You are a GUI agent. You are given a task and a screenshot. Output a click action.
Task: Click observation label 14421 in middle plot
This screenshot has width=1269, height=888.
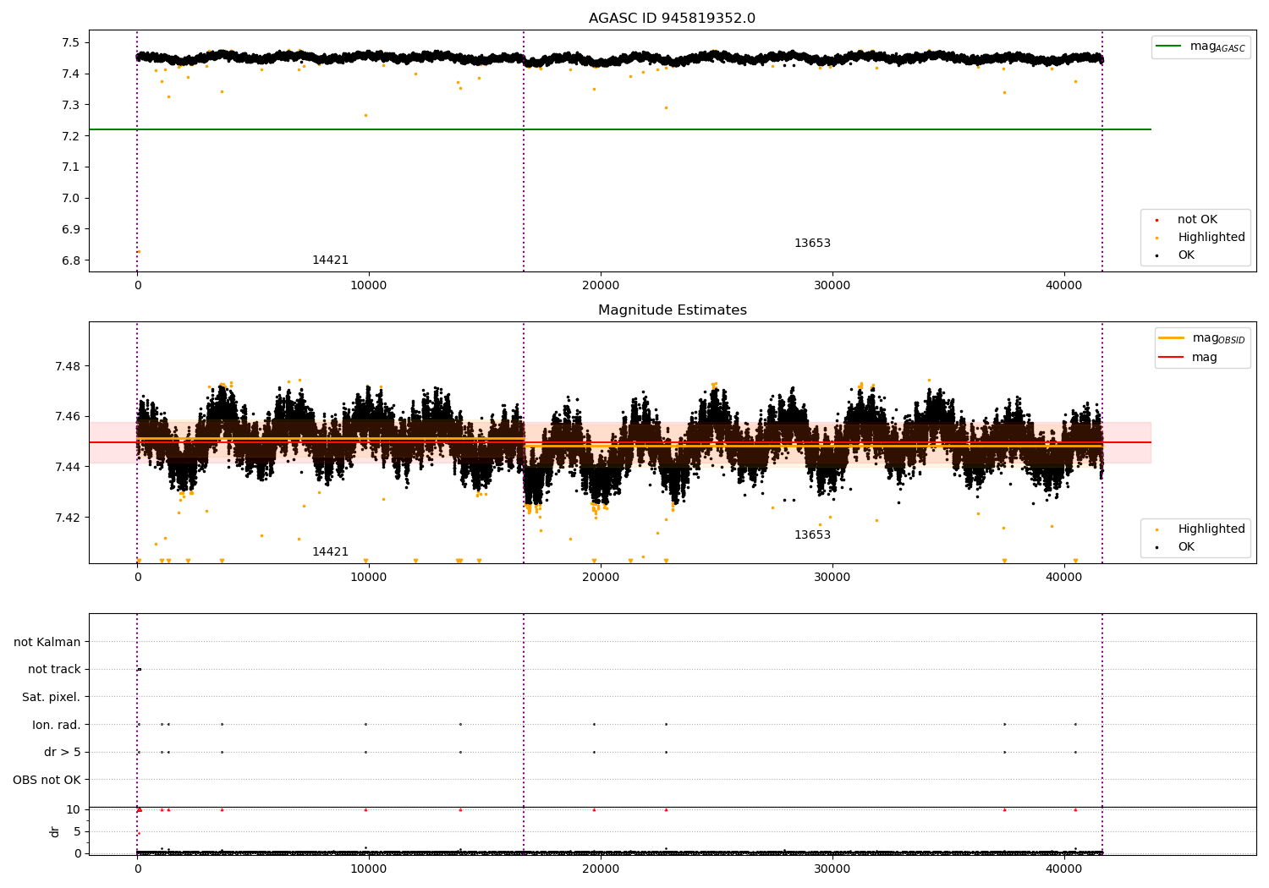(330, 552)
